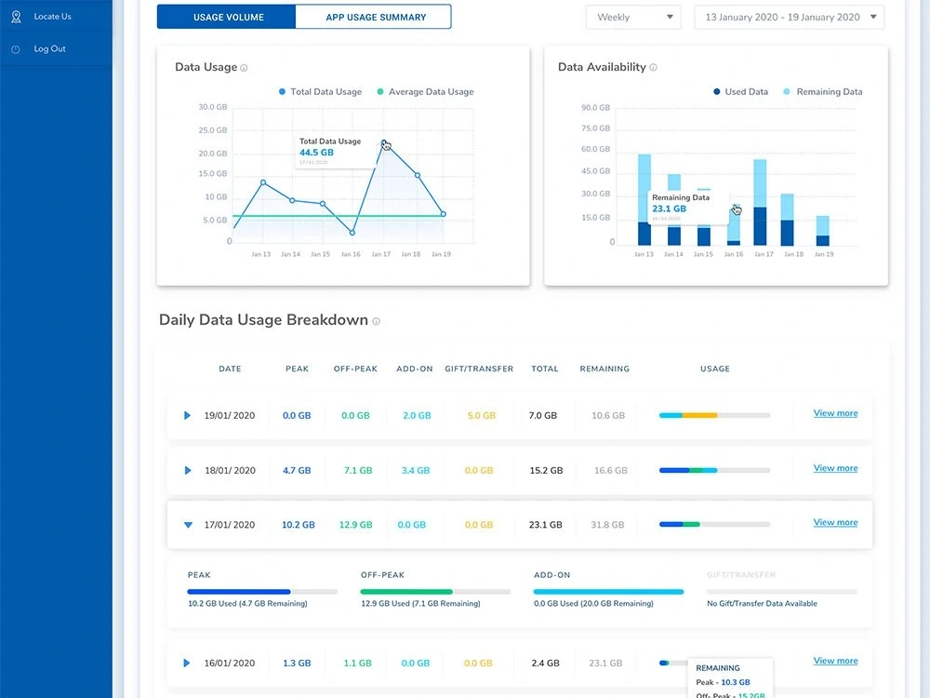Open View more for 17/01/2020
The height and width of the screenshot is (698, 930).
tap(835, 522)
